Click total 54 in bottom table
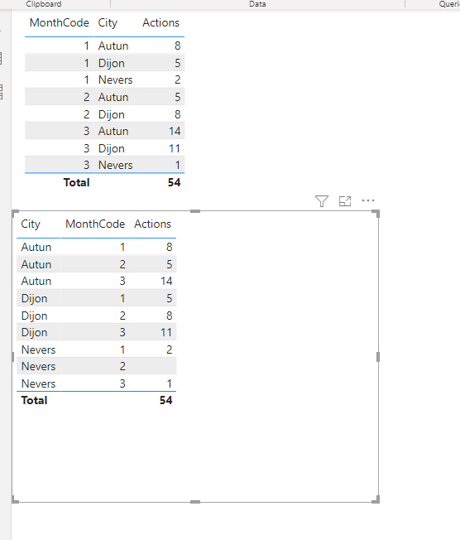The width and height of the screenshot is (460, 540). click(165, 401)
